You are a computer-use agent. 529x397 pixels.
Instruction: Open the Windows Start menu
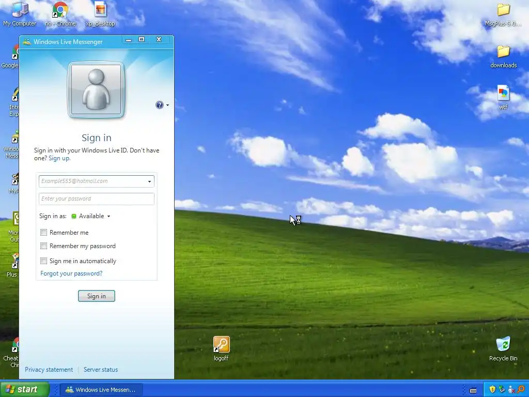[x=25, y=389]
